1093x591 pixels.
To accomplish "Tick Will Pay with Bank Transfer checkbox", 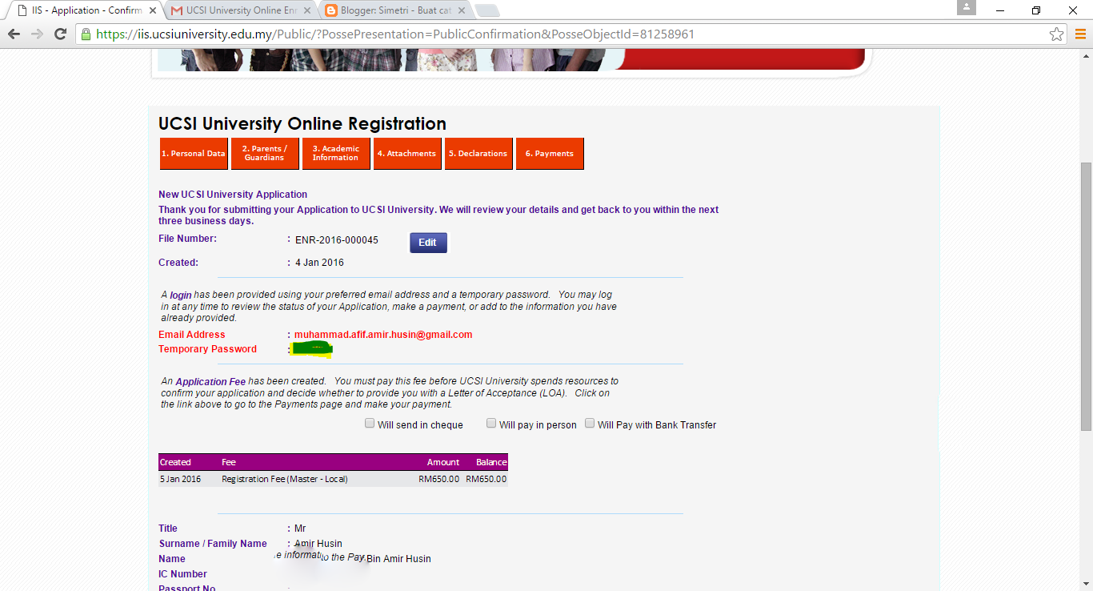I will click(x=590, y=424).
